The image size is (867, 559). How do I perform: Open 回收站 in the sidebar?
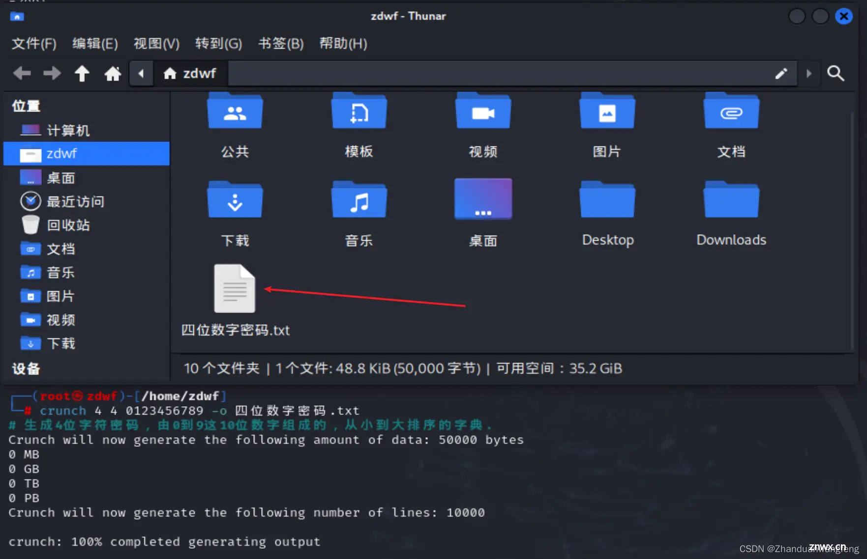point(87,225)
